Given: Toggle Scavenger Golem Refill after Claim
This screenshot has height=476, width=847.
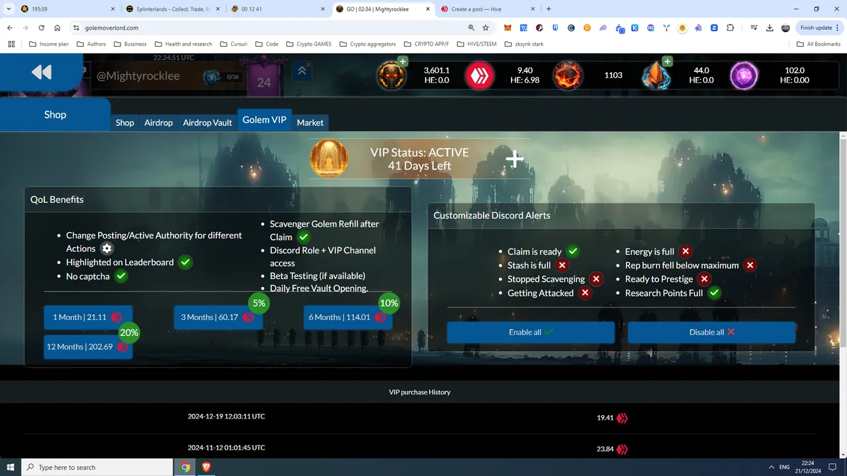Looking at the screenshot, I should point(304,237).
